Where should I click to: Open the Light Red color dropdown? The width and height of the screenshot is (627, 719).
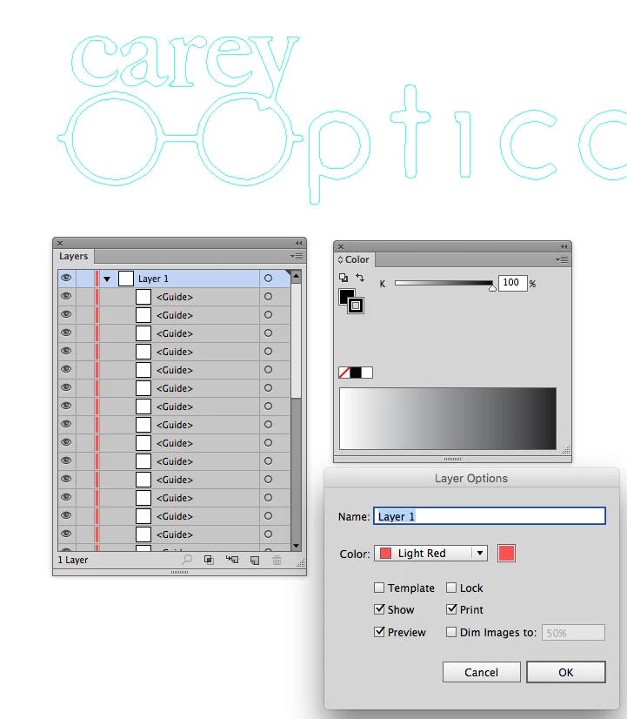point(430,553)
